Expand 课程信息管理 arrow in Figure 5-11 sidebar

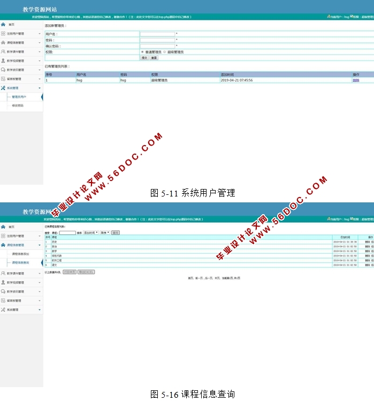pyautogui.click(x=40, y=43)
